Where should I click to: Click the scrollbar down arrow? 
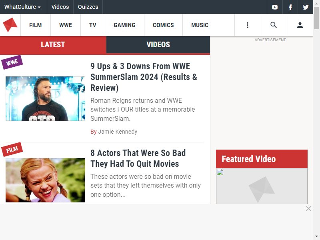(316, 237)
